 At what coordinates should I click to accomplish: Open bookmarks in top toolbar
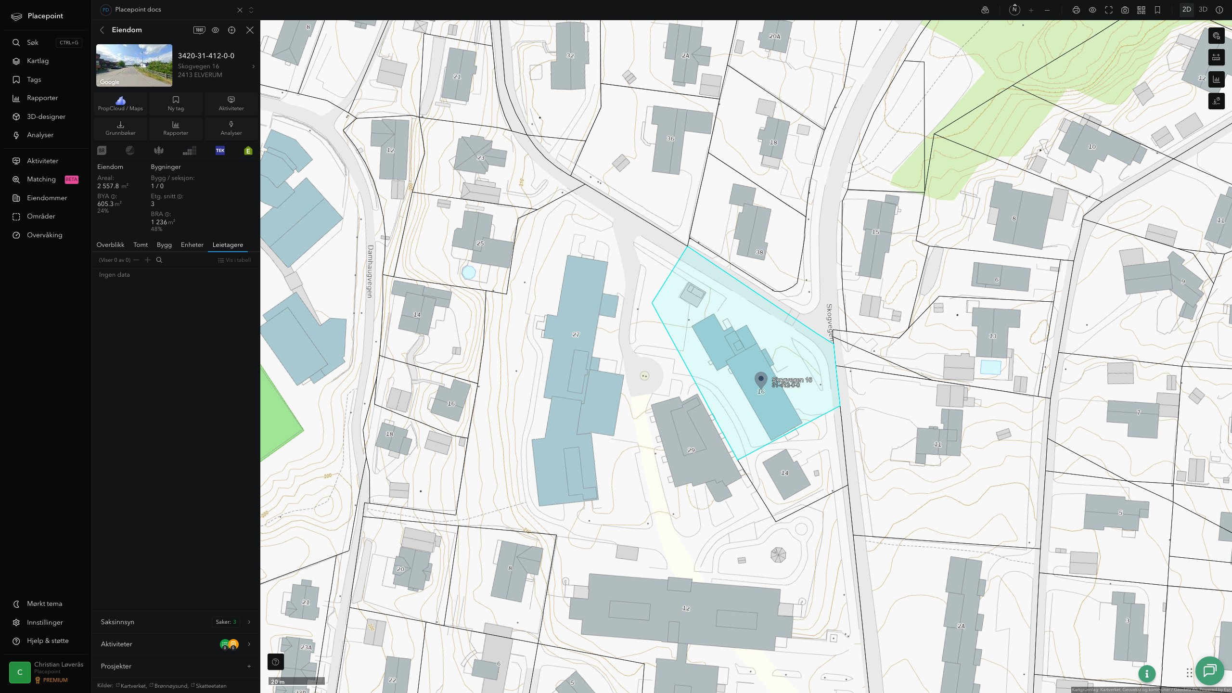pyautogui.click(x=1157, y=10)
